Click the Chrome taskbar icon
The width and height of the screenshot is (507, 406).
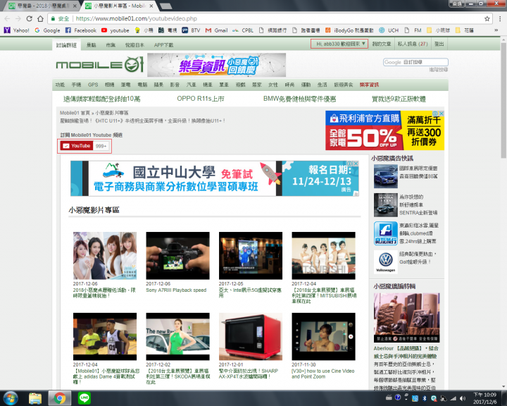[60, 398]
